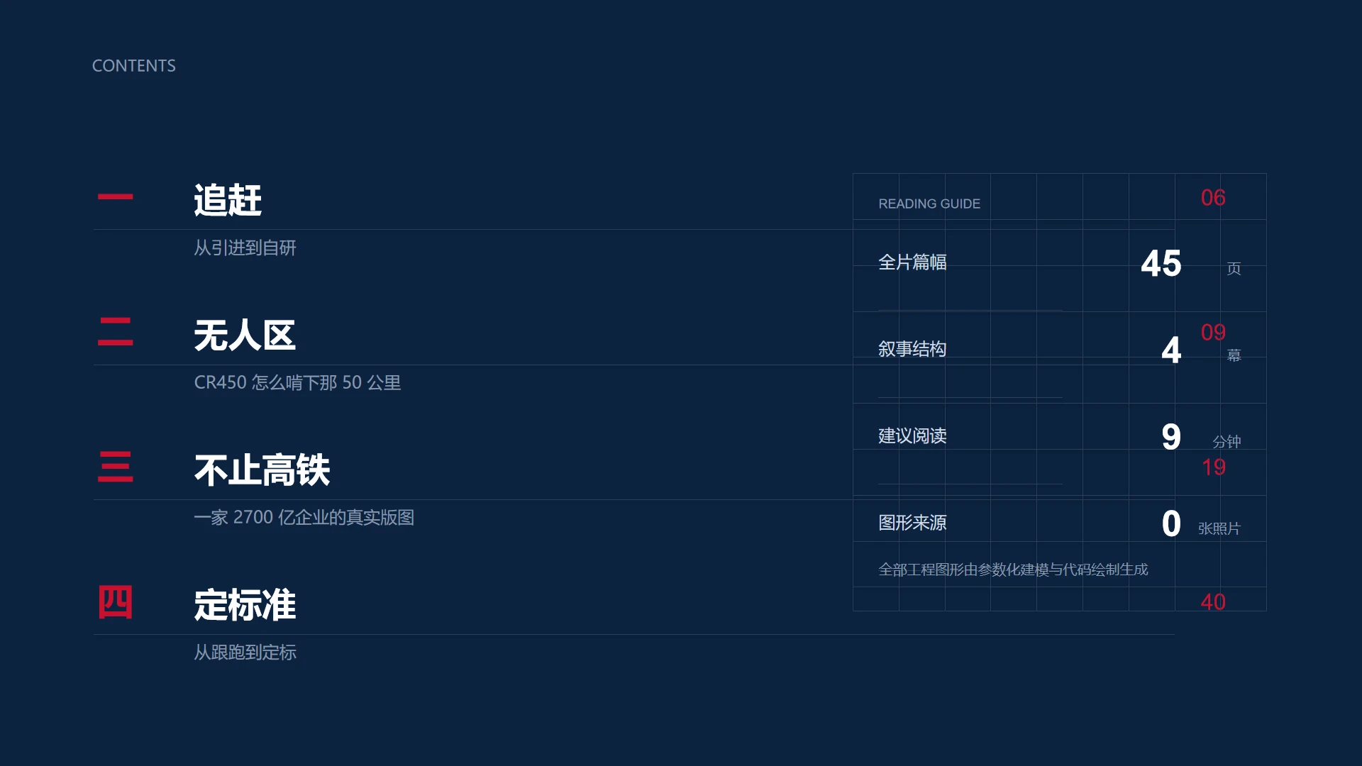Click the unit label 幕
This screenshot has height=766, width=1362.
click(x=1234, y=355)
